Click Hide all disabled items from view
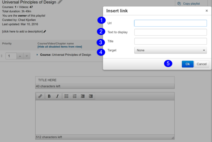212x142 pixels. [60, 47]
